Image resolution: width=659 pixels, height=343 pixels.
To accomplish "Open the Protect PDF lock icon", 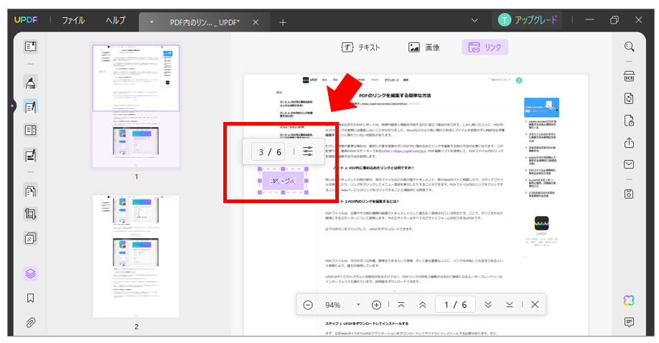I will click(x=629, y=121).
